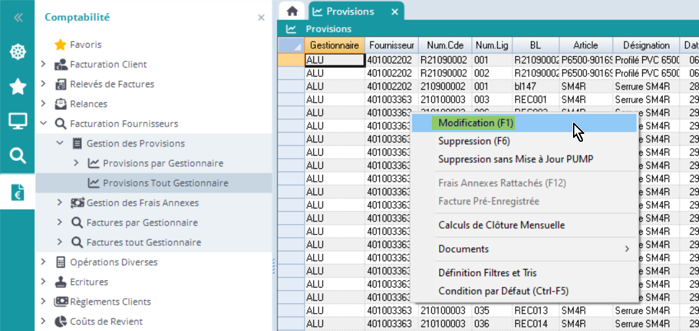This screenshot has width=699, height=331.
Task: Click the ship wheel icon in sidebar
Action: (18, 51)
